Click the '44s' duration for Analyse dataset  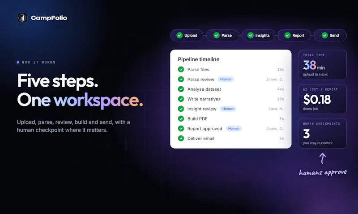pos(281,89)
